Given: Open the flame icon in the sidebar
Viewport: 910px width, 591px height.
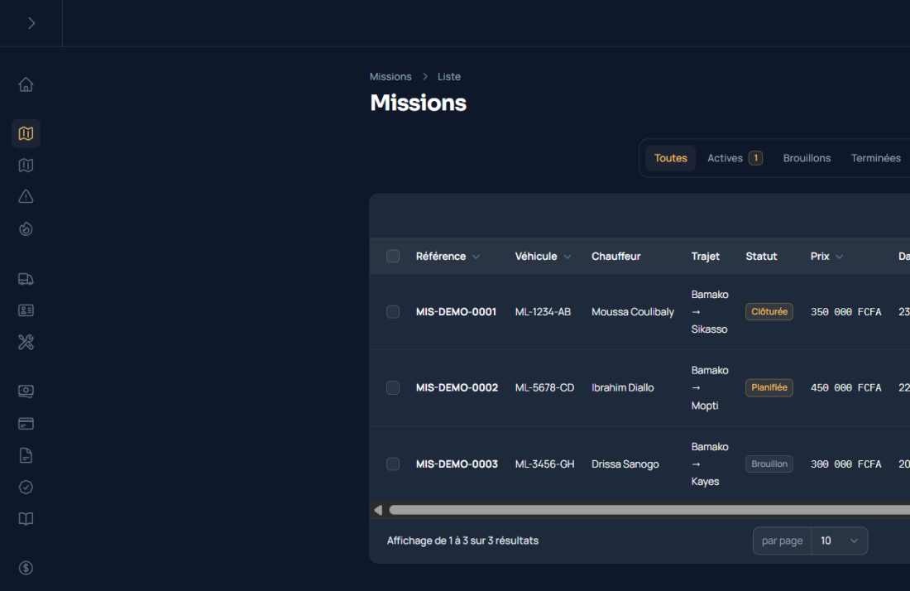Looking at the screenshot, I should point(26,228).
